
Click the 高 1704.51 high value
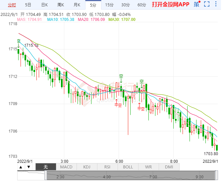point(53,15)
